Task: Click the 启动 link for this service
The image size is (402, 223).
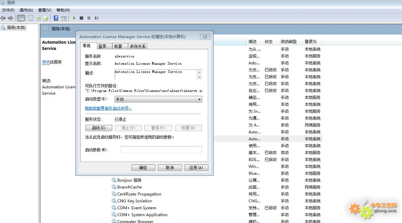Action: coord(46,62)
